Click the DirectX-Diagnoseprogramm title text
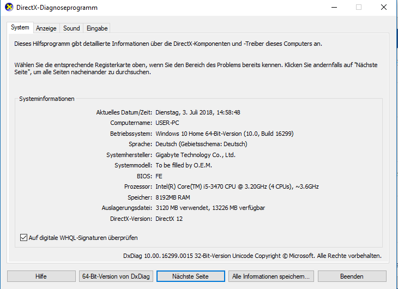The height and width of the screenshot is (289, 398). tap(57, 8)
